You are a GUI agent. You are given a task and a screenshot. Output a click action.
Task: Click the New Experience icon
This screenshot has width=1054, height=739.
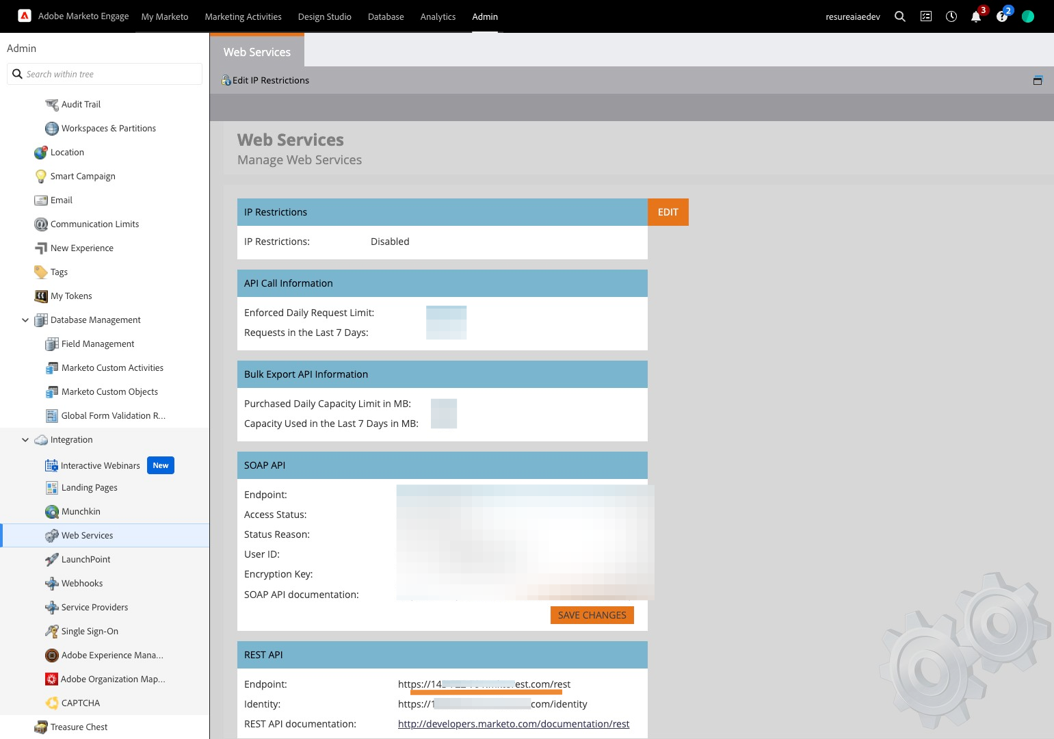41,248
